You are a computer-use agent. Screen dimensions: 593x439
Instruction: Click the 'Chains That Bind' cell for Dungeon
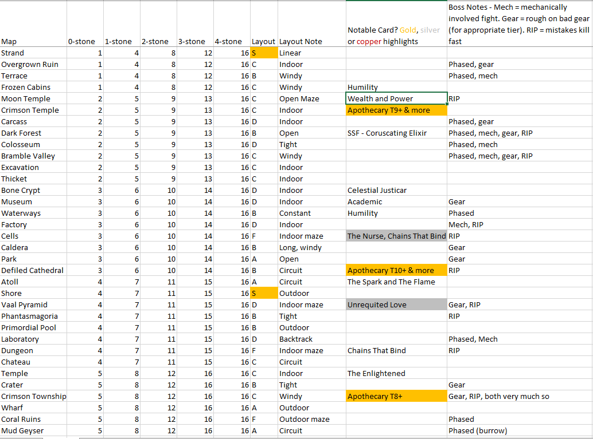pos(396,350)
